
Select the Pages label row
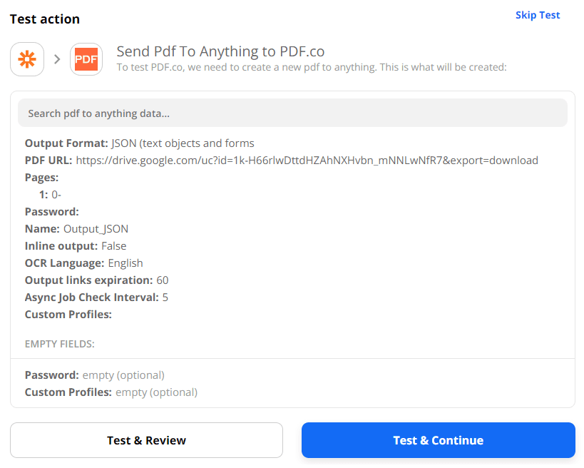coord(42,177)
